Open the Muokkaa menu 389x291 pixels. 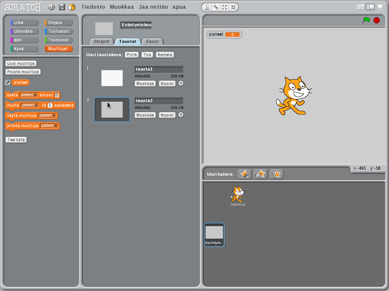coord(122,7)
